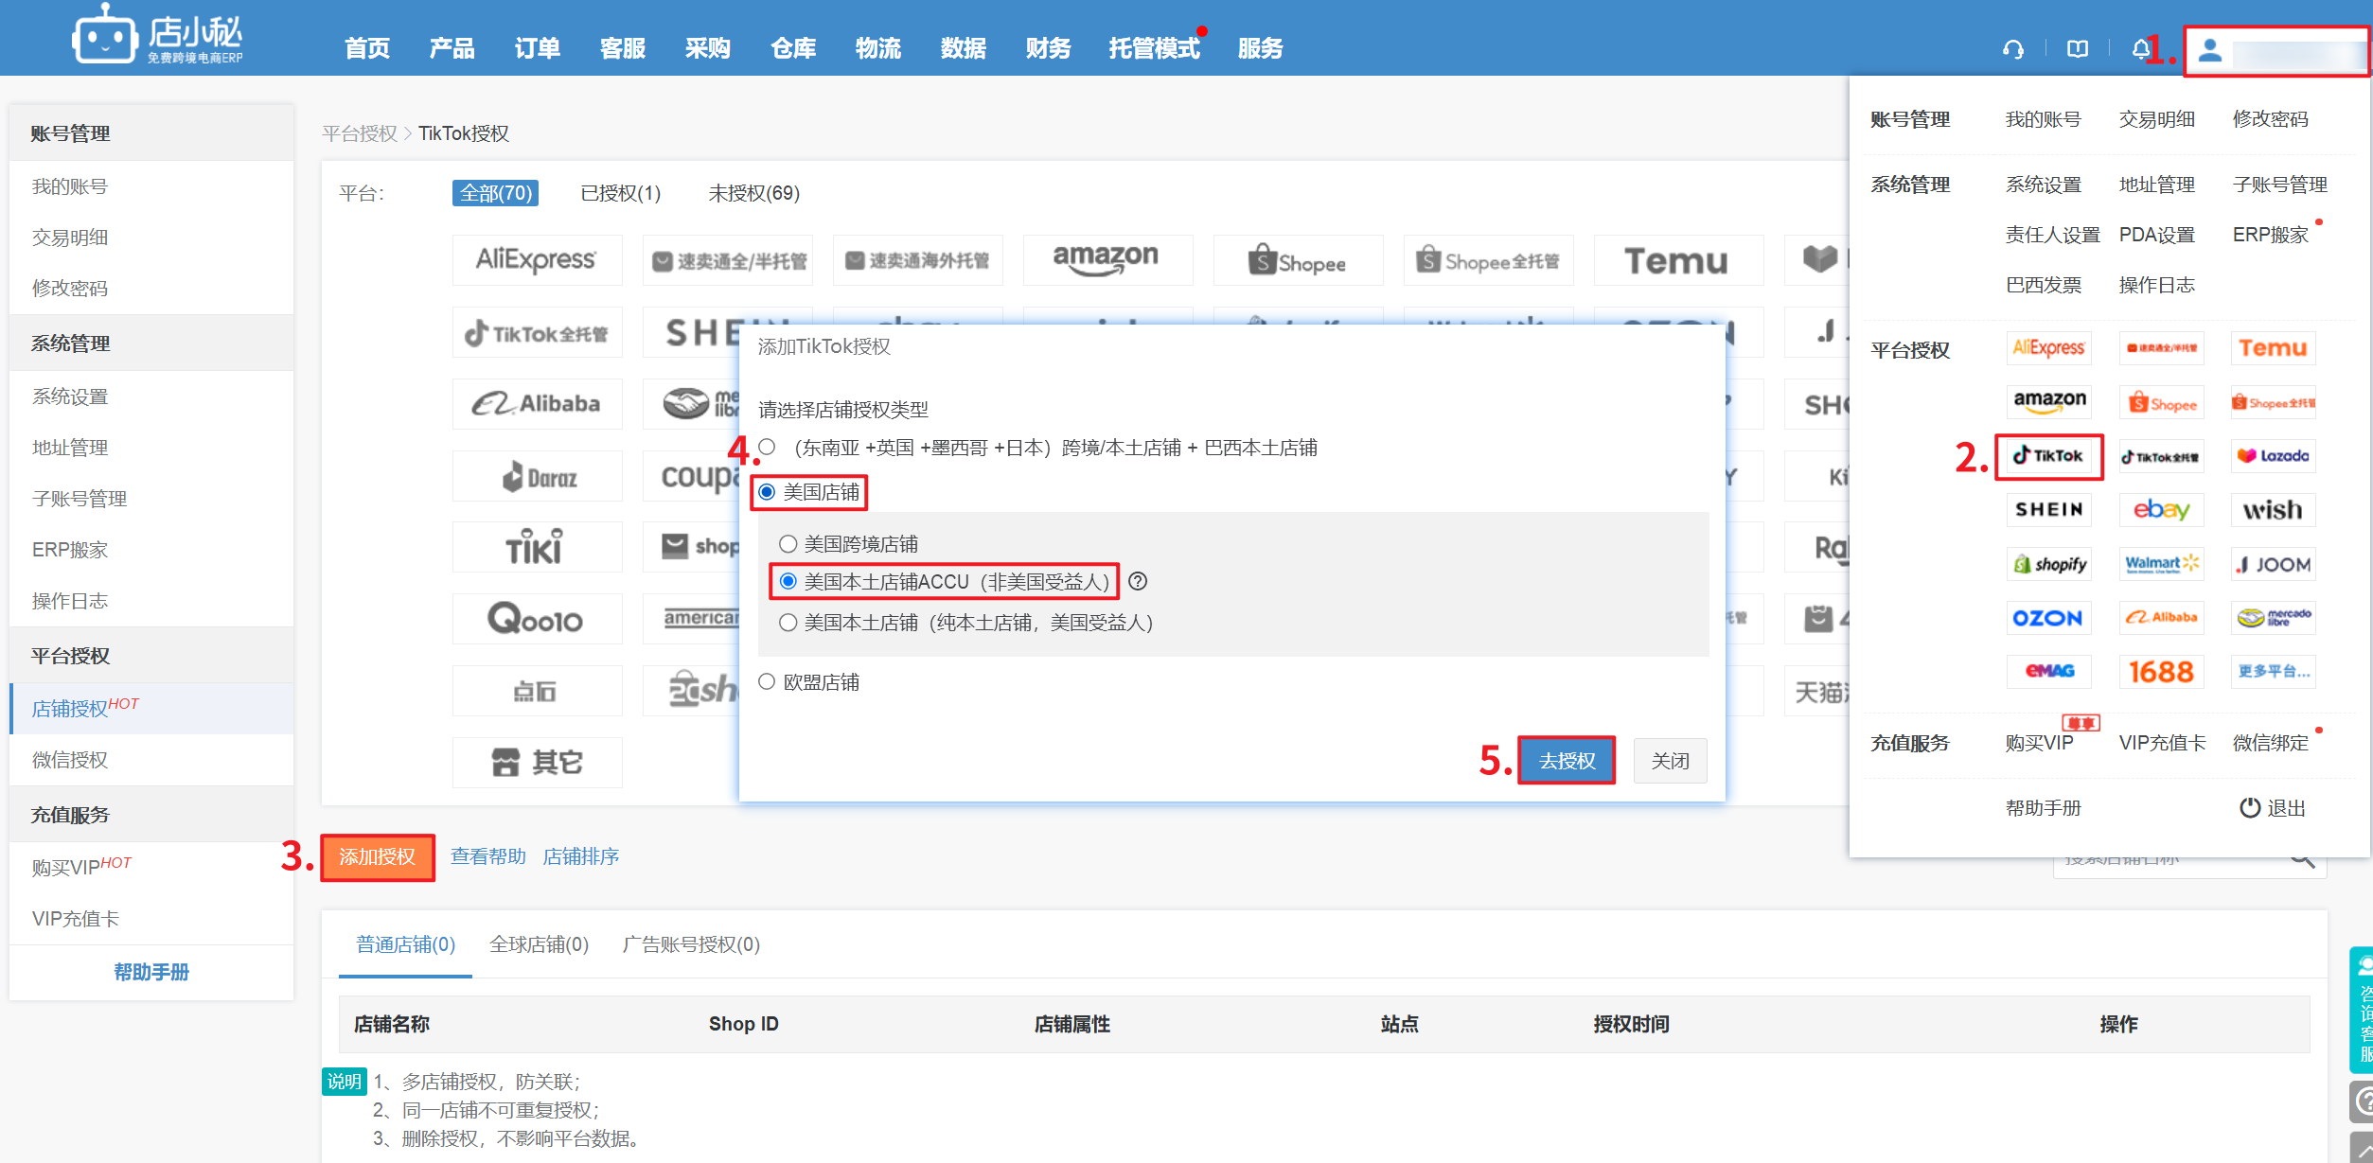
Task: Filter platforms by 未授权(69)
Action: coord(753,193)
